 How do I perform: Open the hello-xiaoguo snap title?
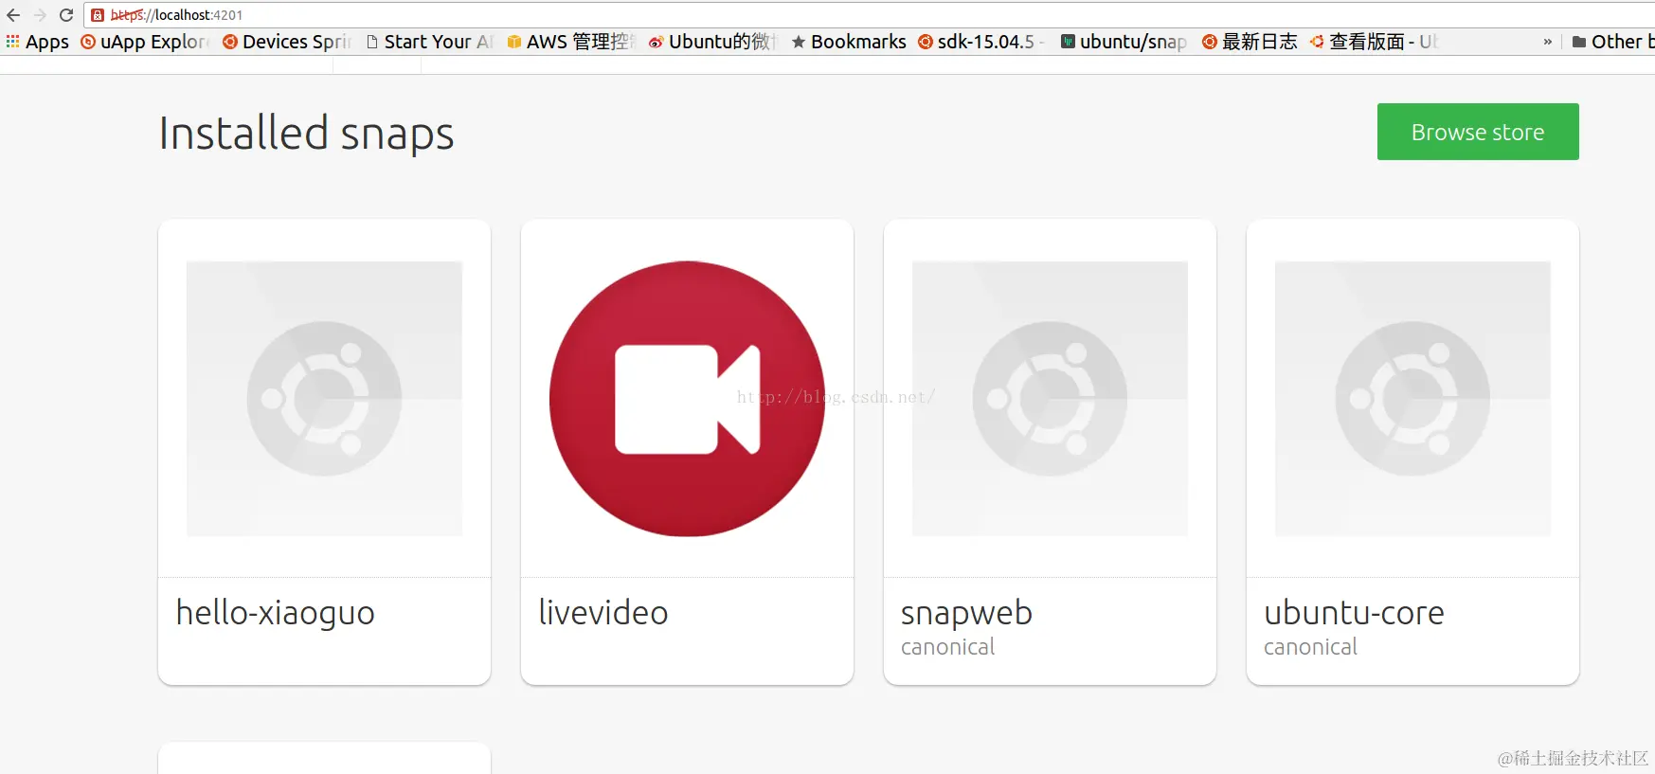276,613
